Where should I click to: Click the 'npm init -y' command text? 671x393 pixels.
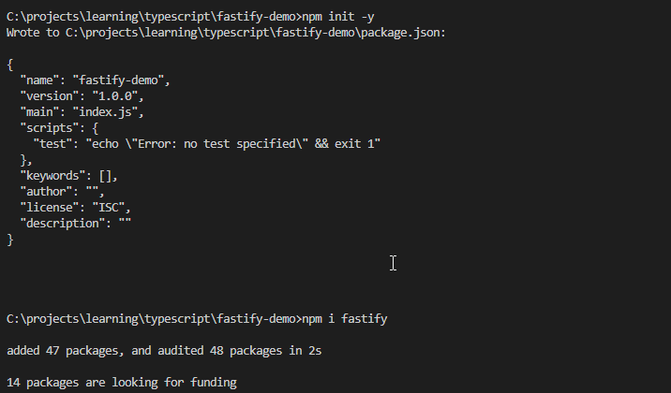(x=338, y=17)
